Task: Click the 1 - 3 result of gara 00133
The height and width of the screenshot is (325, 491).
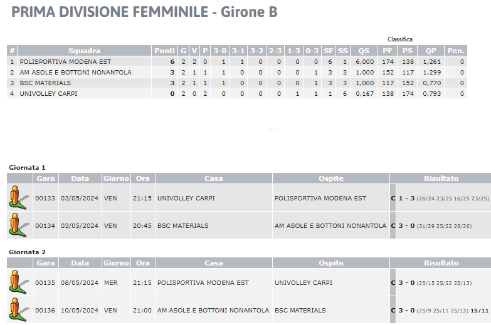Action: [x=406, y=199]
